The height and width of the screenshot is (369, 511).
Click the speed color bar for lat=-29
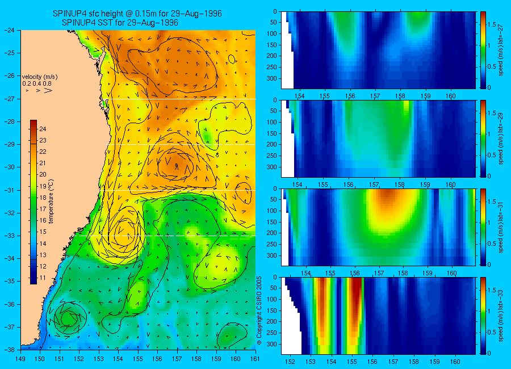click(x=483, y=139)
